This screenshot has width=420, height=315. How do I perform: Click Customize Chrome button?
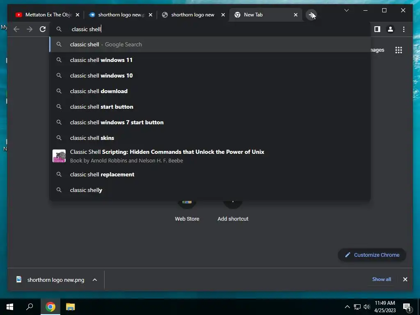[372, 255]
